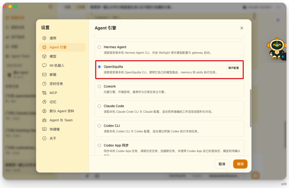Click the keyboard icon beside 快捷键
Image resolution: width=289 pixels, height=188 pixels.
tap(44, 129)
